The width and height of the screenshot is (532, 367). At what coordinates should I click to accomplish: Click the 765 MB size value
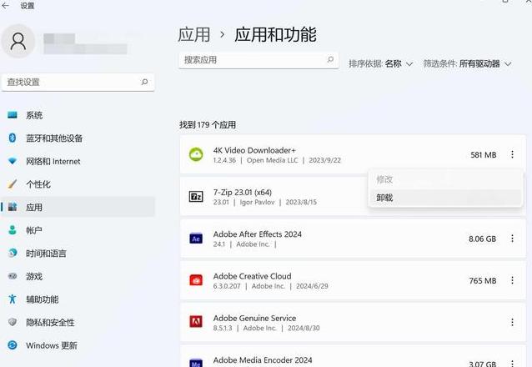483,281
